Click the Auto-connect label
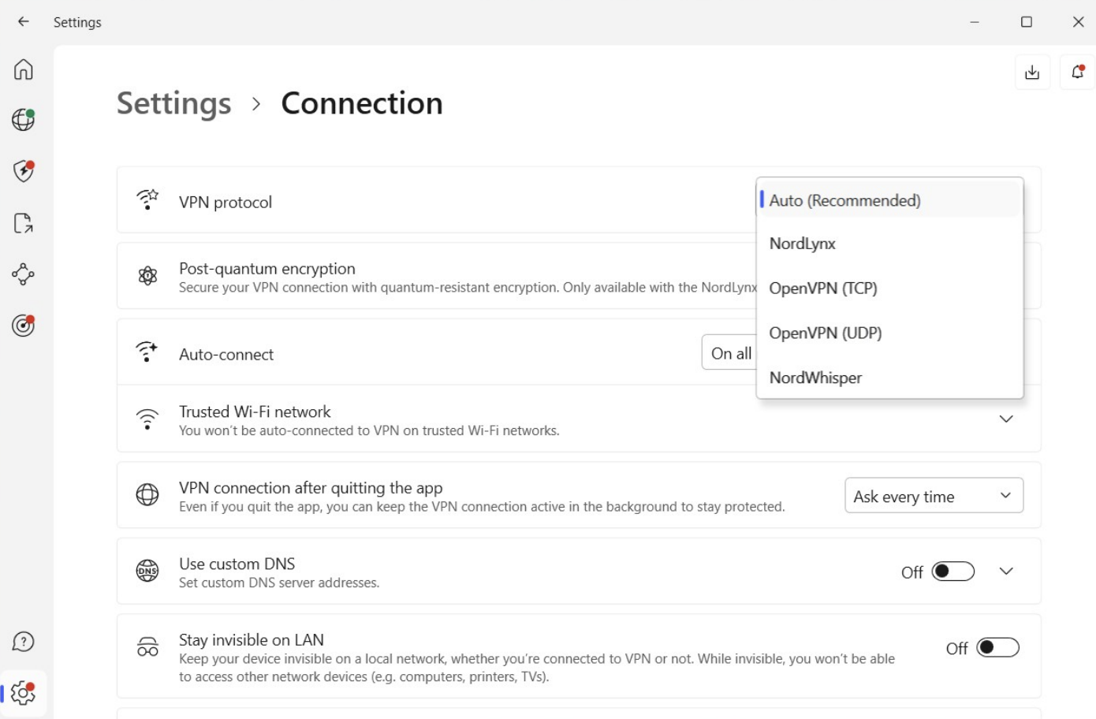Image resolution: width=1096 pixels, height=719 pixels. click(226, 355)
